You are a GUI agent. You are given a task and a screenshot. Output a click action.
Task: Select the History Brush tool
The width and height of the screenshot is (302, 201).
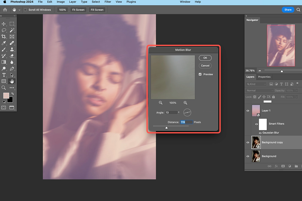pos(4,56)
